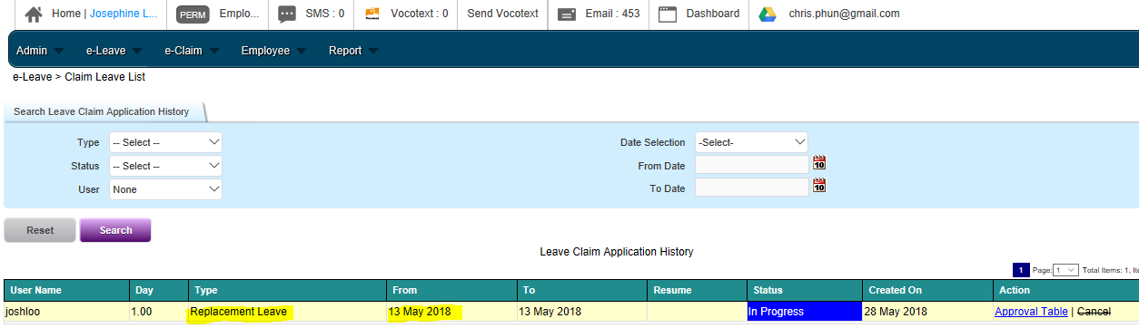Click the Replacement Leave cell
Screen dimensions: 1139x328
pyautogui.click(x=288, y=312)
